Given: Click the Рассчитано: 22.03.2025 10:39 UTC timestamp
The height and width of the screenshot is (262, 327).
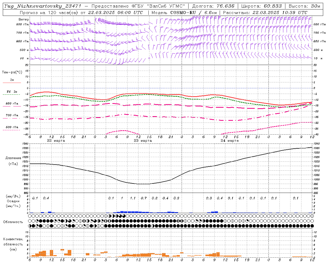Looking at the screenshot, I should (x=265, y=13).
